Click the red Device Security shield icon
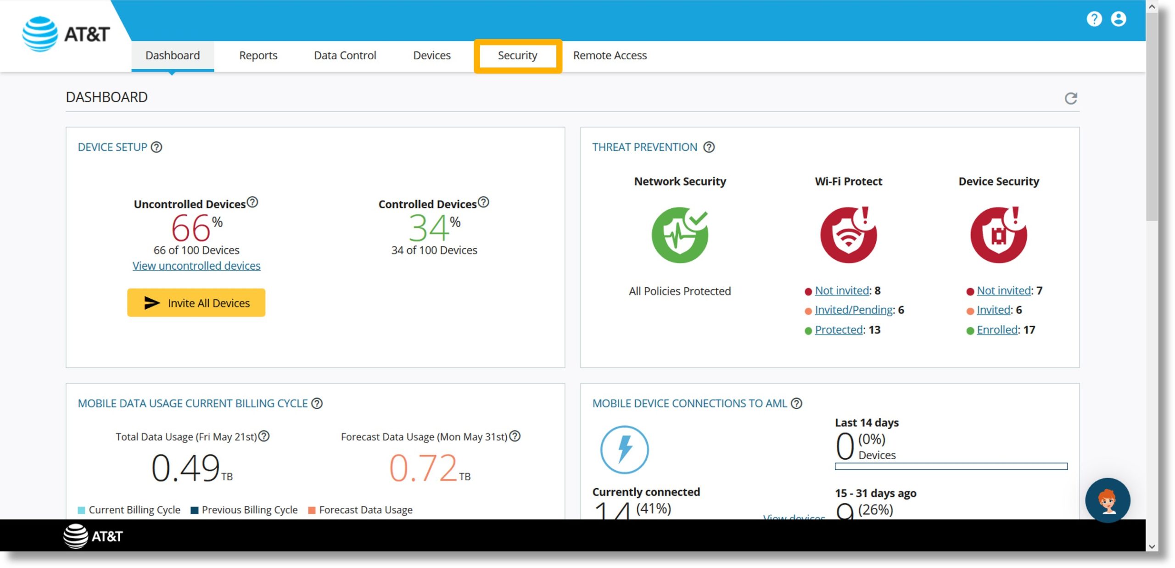 point(999,235)
